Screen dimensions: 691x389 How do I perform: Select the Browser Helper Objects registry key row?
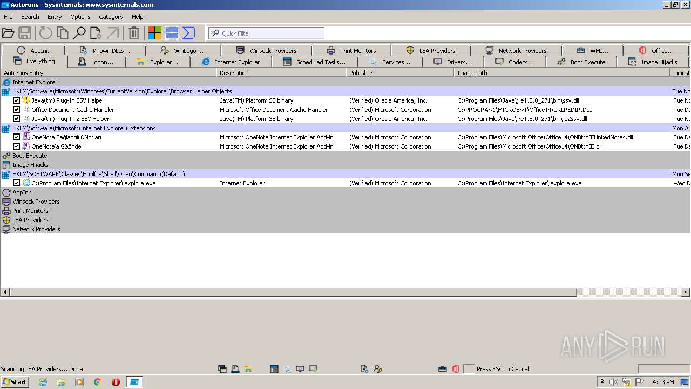[345, 91]
